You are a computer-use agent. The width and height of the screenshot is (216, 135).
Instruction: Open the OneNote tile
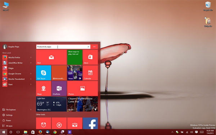(59, 89)
